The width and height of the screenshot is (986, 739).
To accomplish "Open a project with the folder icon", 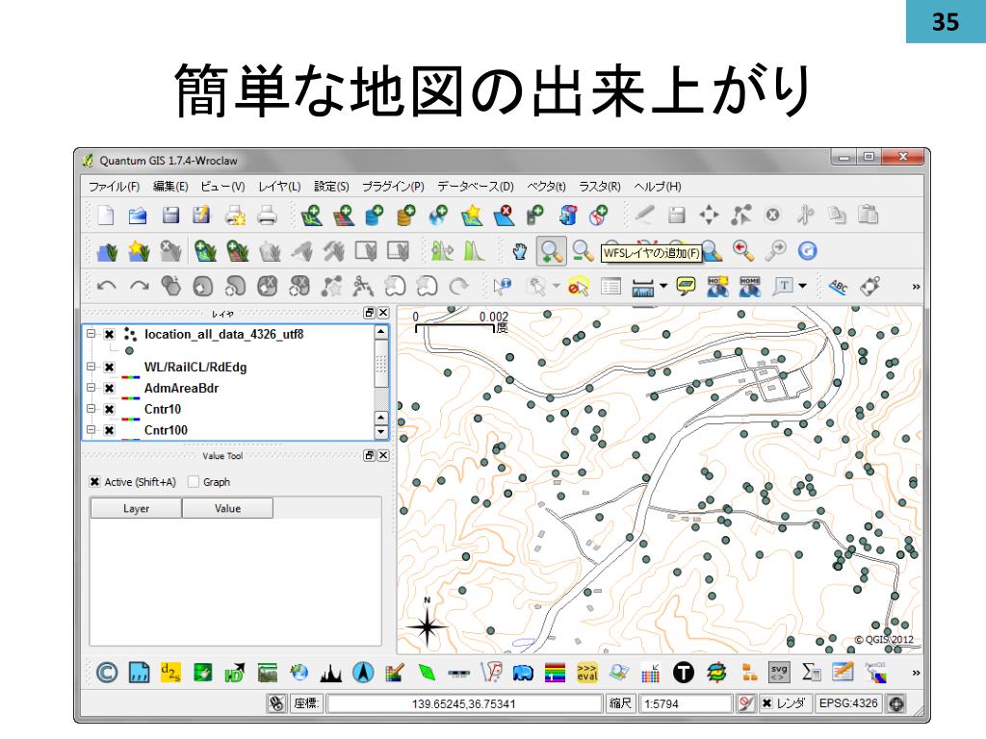I will coord(138,216).
